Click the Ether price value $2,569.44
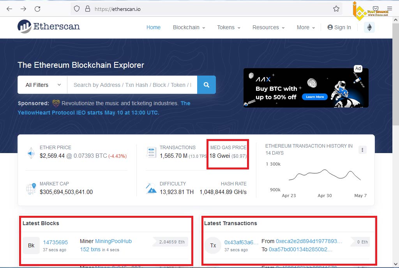Image resolution: width=399 pixels, height=268 pixels. (x=52, y=156)
